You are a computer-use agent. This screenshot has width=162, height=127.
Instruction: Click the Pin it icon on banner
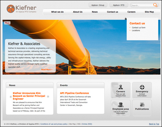7,23
